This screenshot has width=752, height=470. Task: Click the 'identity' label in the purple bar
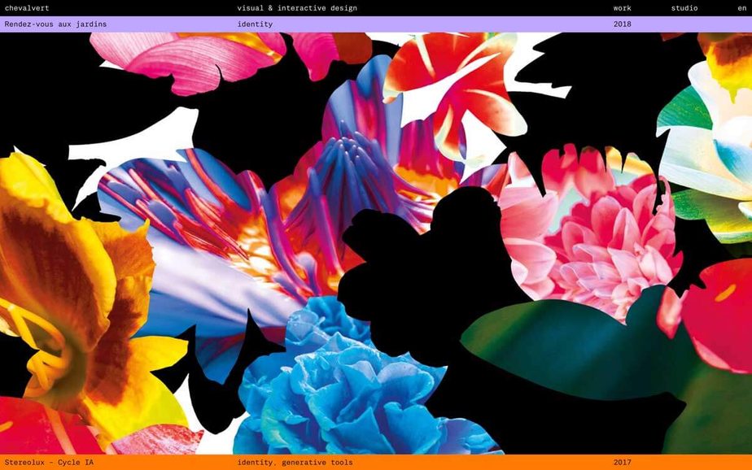click(x=255, y=24)
